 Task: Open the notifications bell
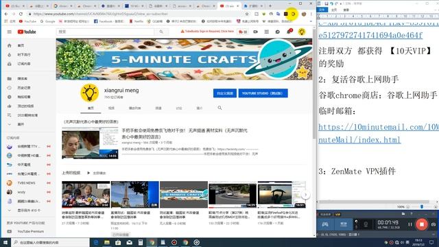coord(289,32)
